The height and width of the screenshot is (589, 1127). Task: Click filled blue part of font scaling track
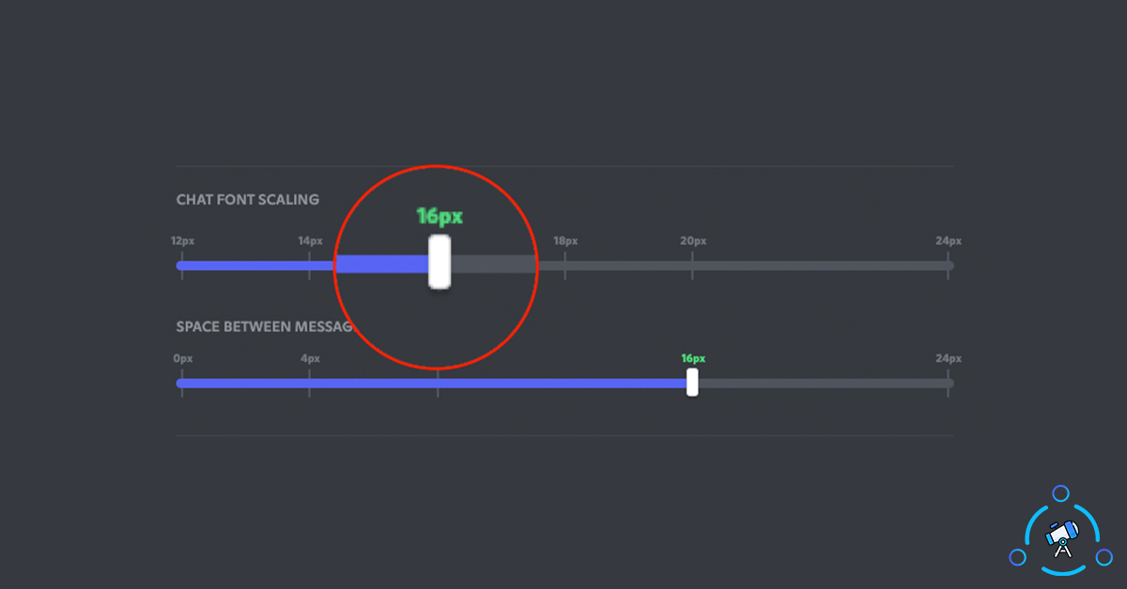click(x=282, y=265)
